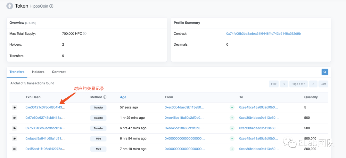Click arrow icon in the 7 hrs 19 mins row
This screenshot has width=346, height=158.
(232, 149)
